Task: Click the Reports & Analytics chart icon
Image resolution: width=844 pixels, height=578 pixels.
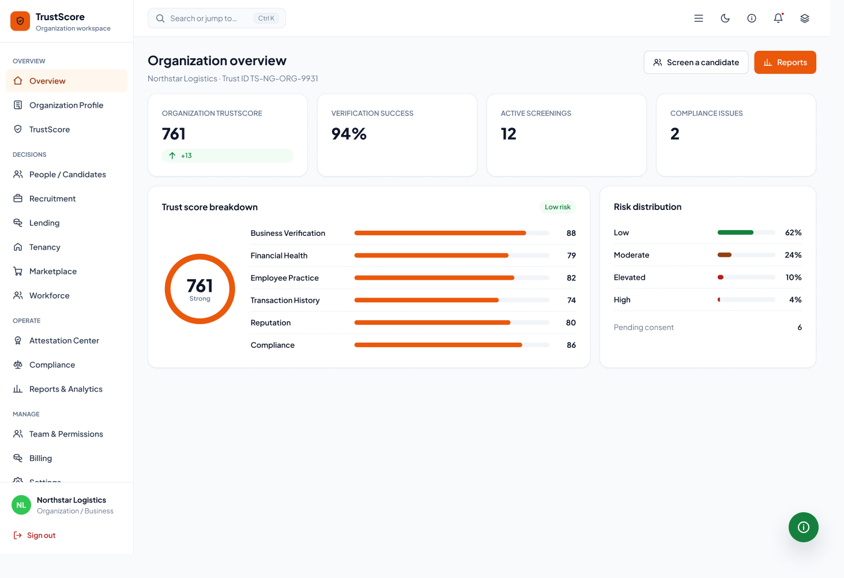Action: coord(18,389)
